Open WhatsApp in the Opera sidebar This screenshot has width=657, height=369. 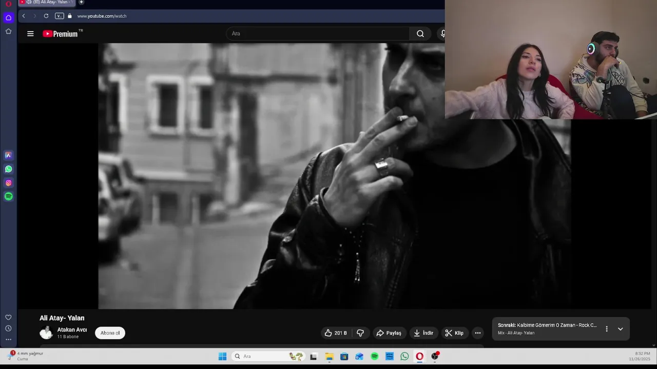point(8,169)
